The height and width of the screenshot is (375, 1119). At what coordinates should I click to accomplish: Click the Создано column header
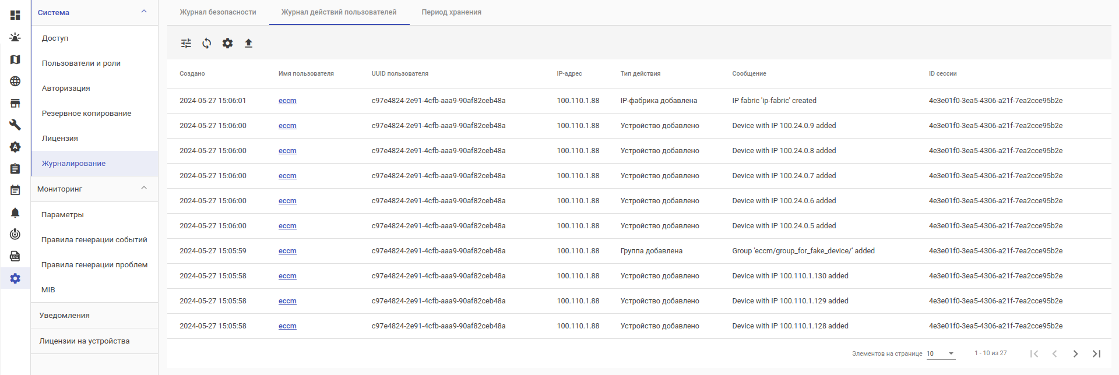coord(192,74)
